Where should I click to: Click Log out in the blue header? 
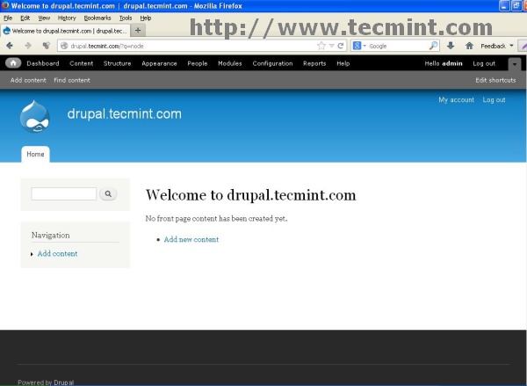(494, 99)
